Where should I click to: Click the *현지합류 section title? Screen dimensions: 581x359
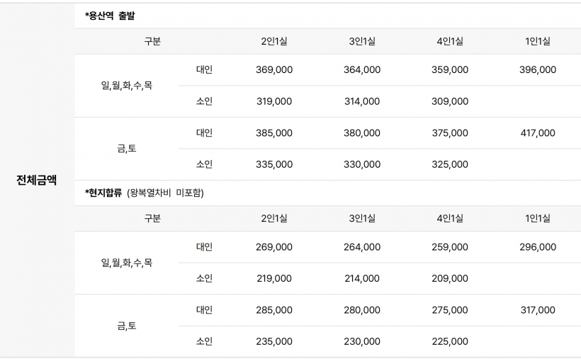tap(103, 193)
